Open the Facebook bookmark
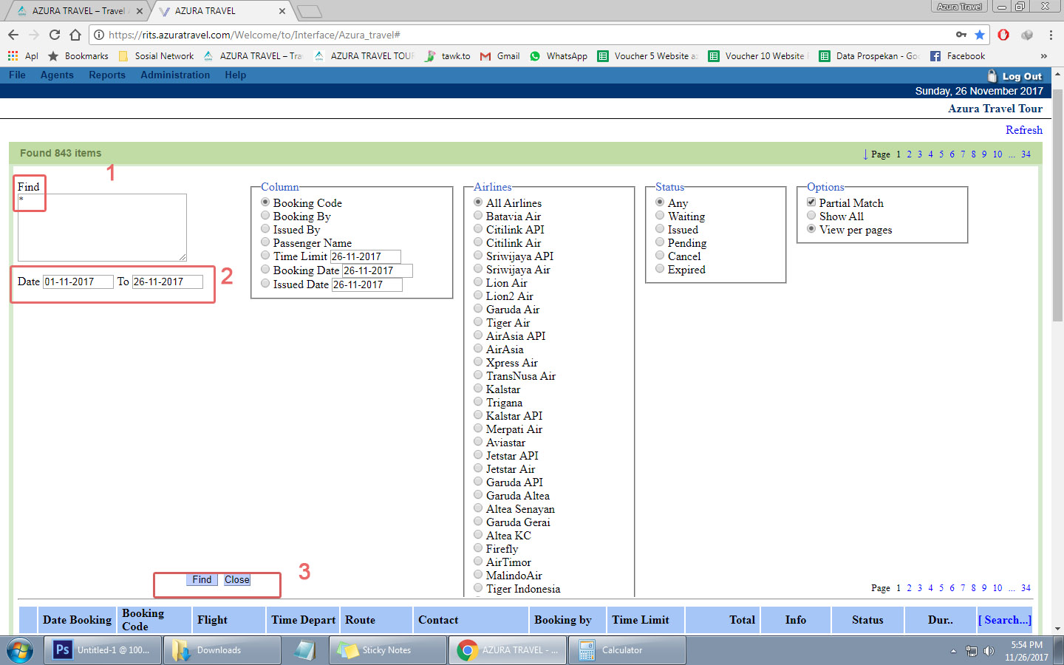Screen dimensions: 1064x665 pos(958,55)
